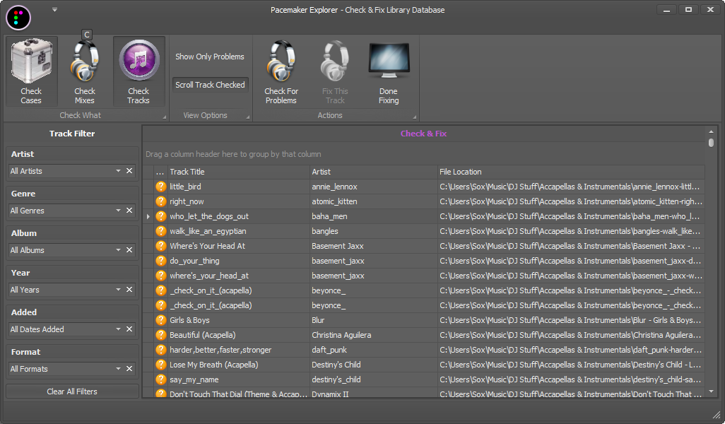This screenshot has height=424, width=725.
Task: Click the file location ending "annie_lennox-littl..."
Action: [x=570, y=187]
